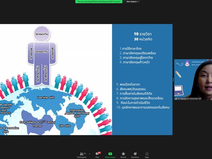Image resolution: width=212 pixels, height=159 pixels.
Task: Open the Participants panel
Action: 82,155
